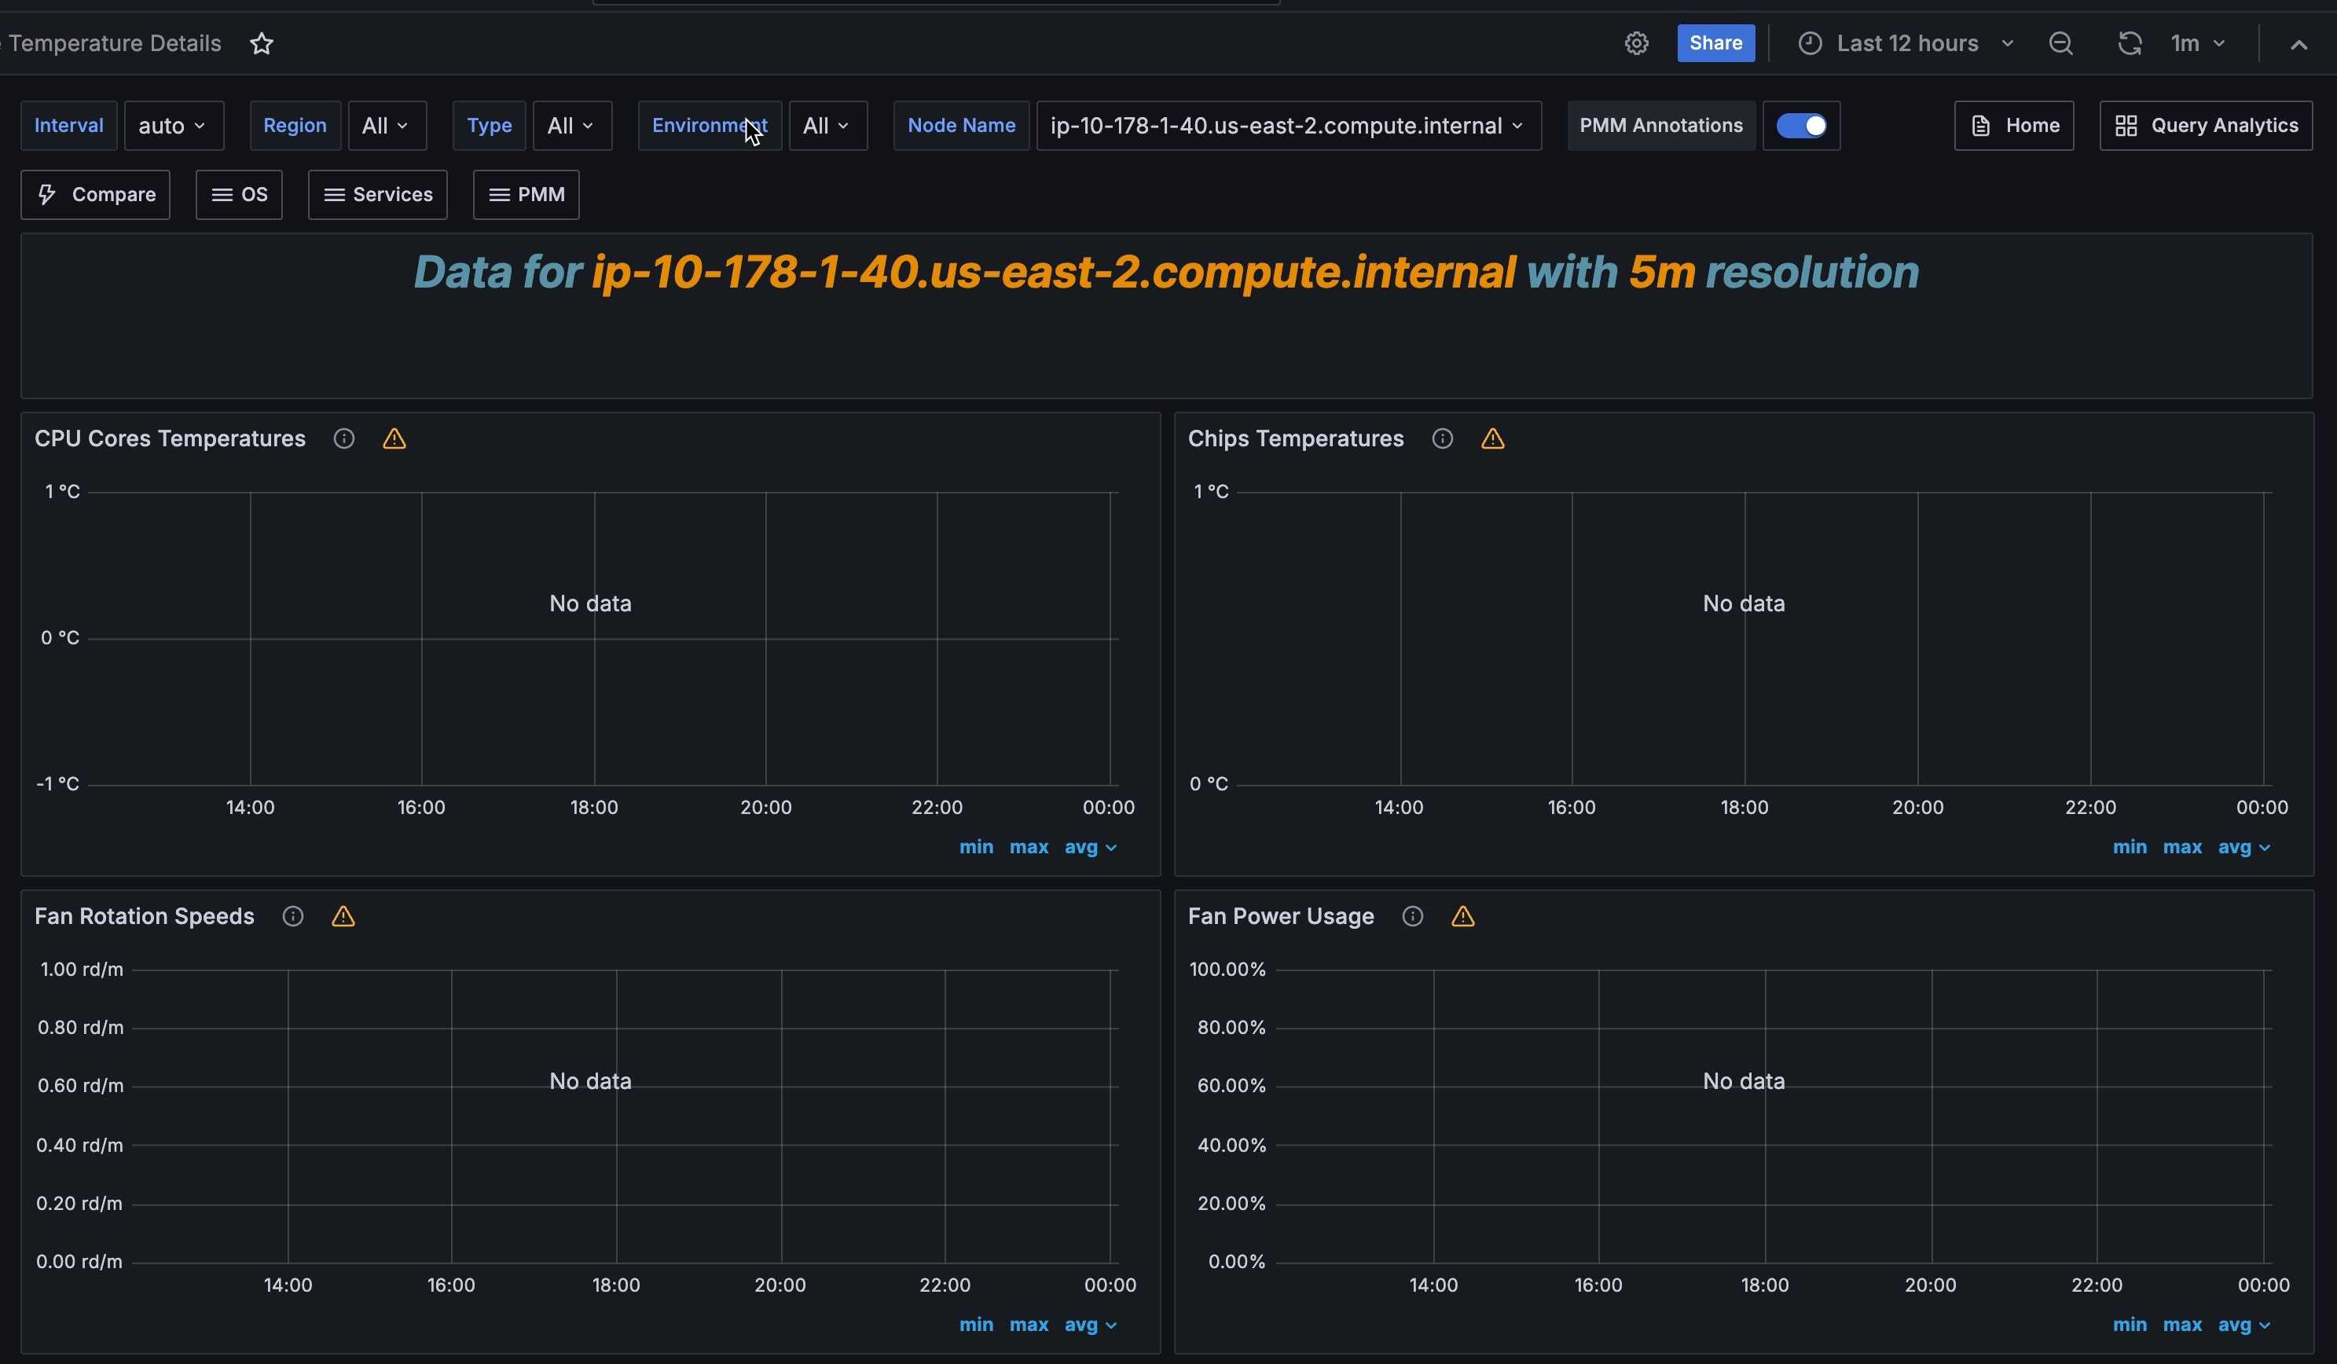This screenshot has width=2337, height=1364.
Task: Expand the Node Name dropdown
Action: point(1288,125)
